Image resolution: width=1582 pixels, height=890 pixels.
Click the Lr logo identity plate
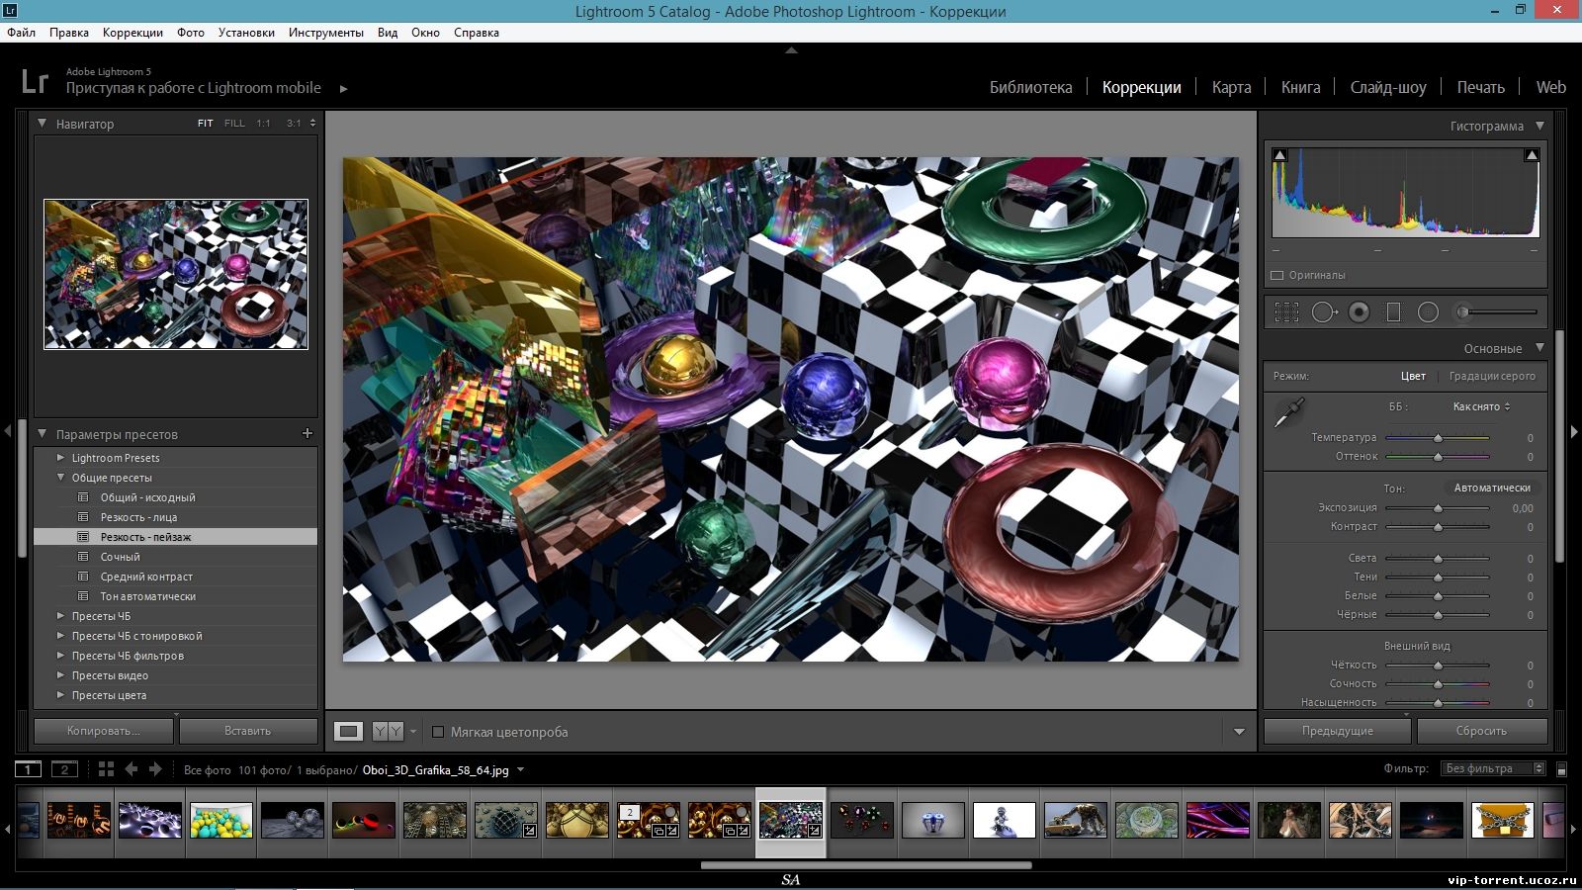click(35, 81)
